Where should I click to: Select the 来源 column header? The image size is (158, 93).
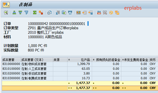click(x=60, y=60)
